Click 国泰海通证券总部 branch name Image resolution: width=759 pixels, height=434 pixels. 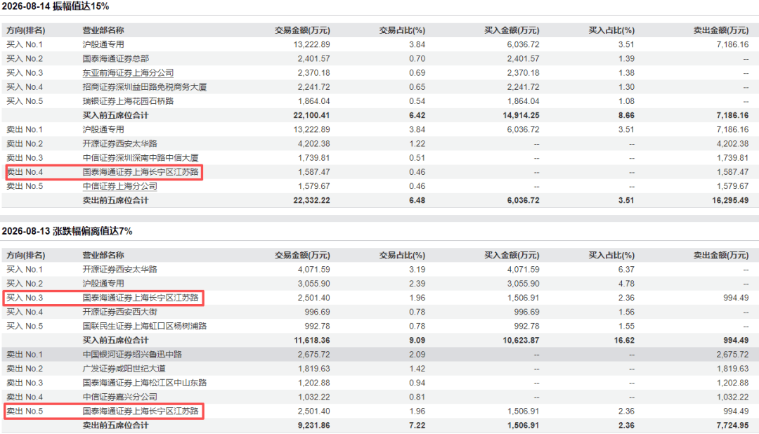(x=116, y=58)
